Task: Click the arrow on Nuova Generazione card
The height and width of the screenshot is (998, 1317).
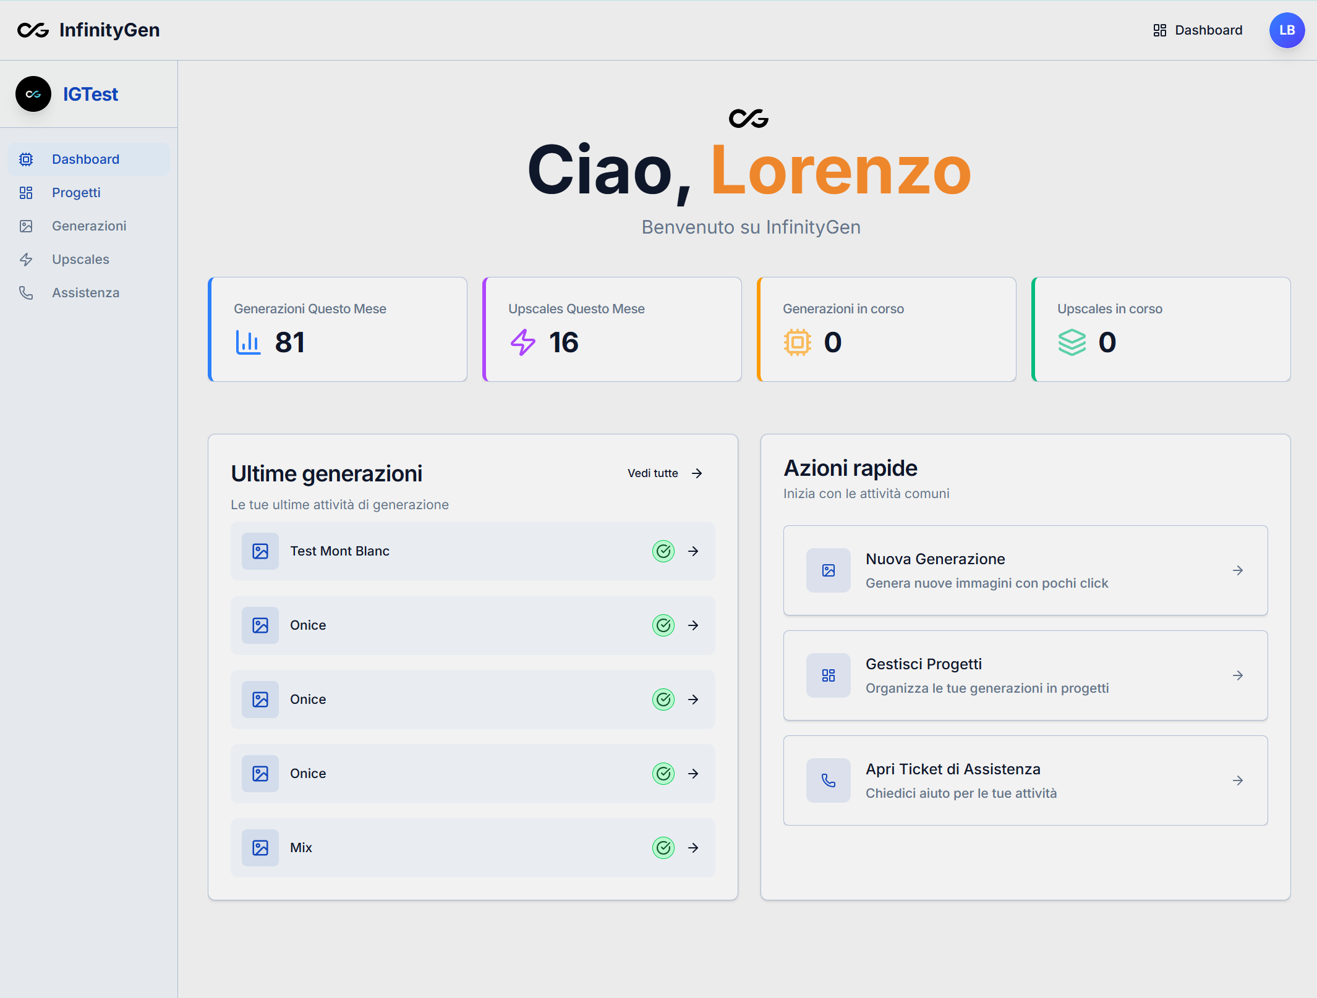Action: (x=1238, y=570)
